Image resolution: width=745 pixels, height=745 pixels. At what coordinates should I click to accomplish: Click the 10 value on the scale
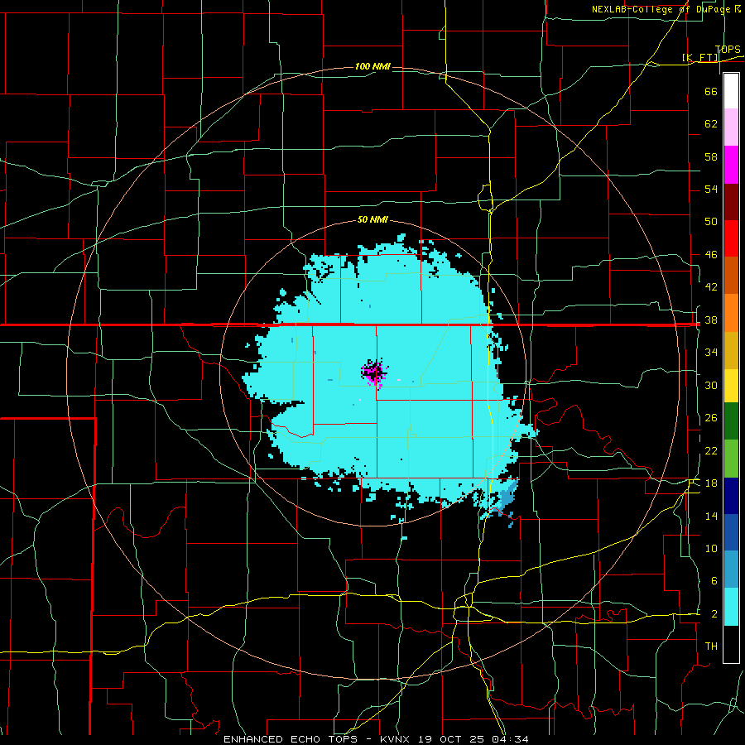711,548
